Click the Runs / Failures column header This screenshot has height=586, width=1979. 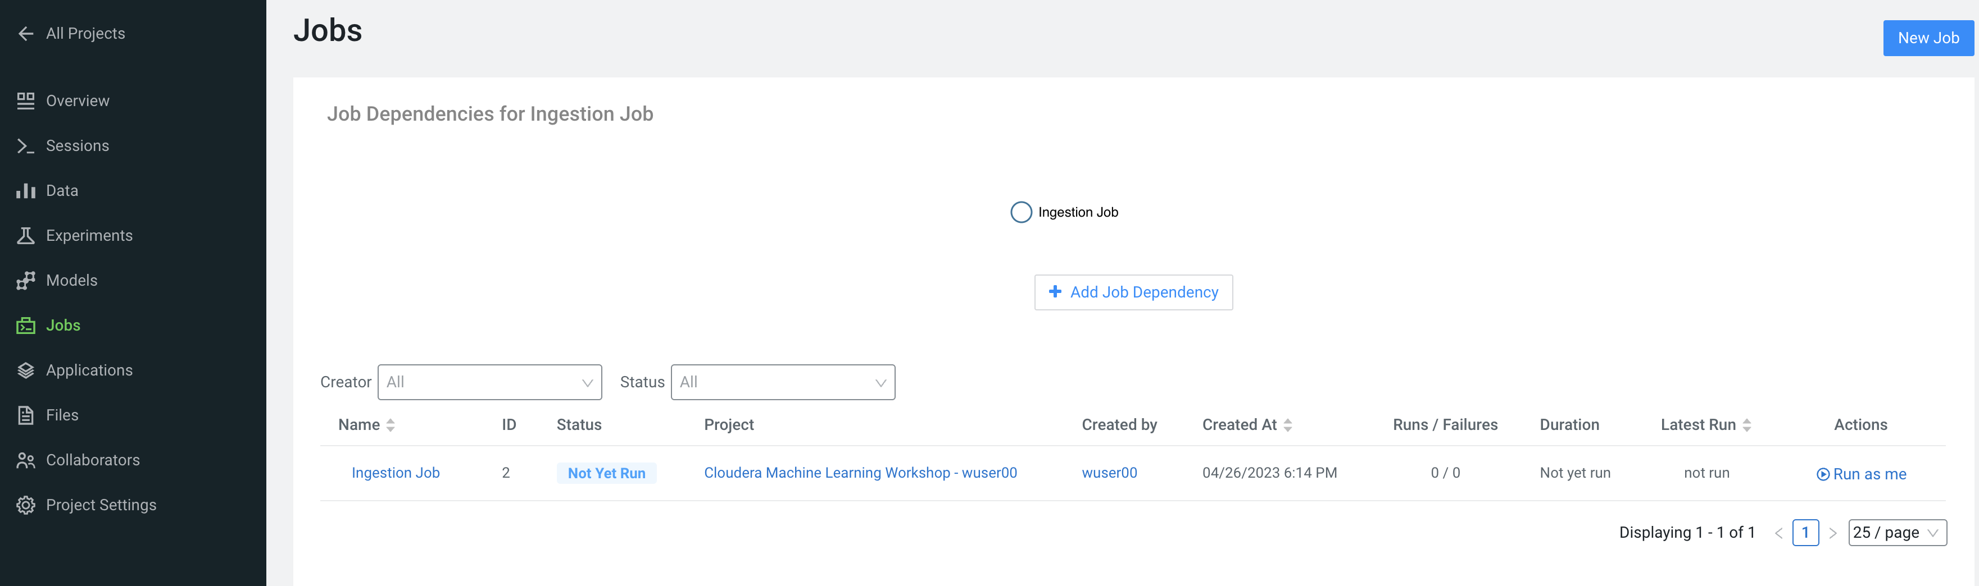(1445, 425)
